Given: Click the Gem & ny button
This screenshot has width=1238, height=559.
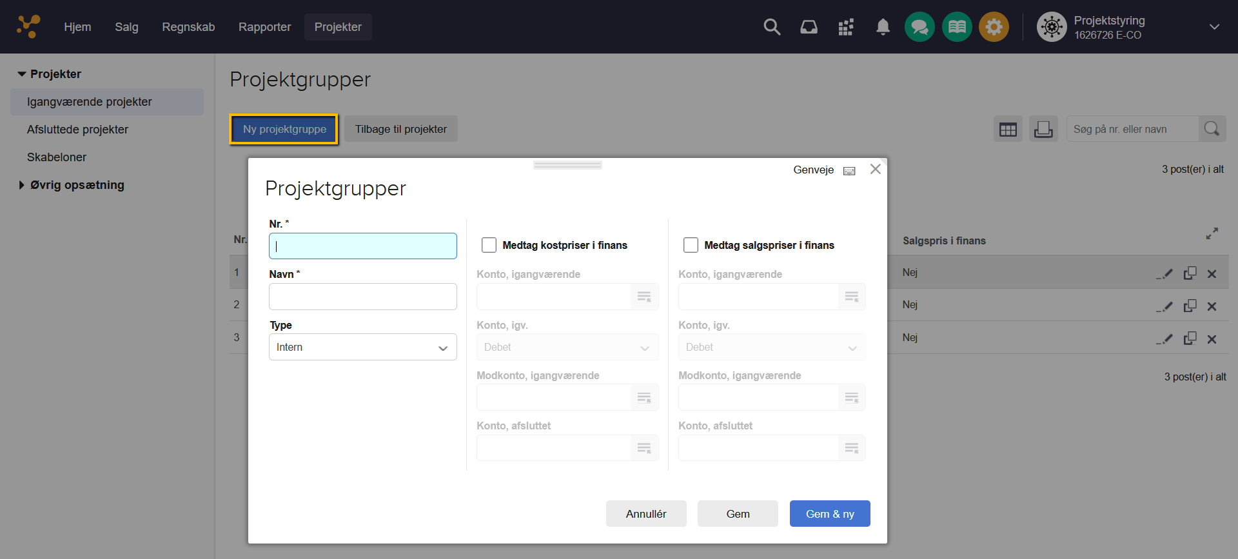Looking at the screenshot, I should pyautogui.click(x=829, y=514).
